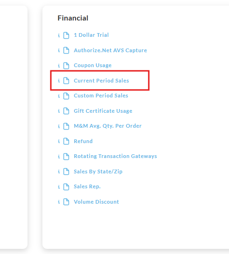229x254 pixels.
Task: Open the Coupon Usage report
Action: (93, 65)
